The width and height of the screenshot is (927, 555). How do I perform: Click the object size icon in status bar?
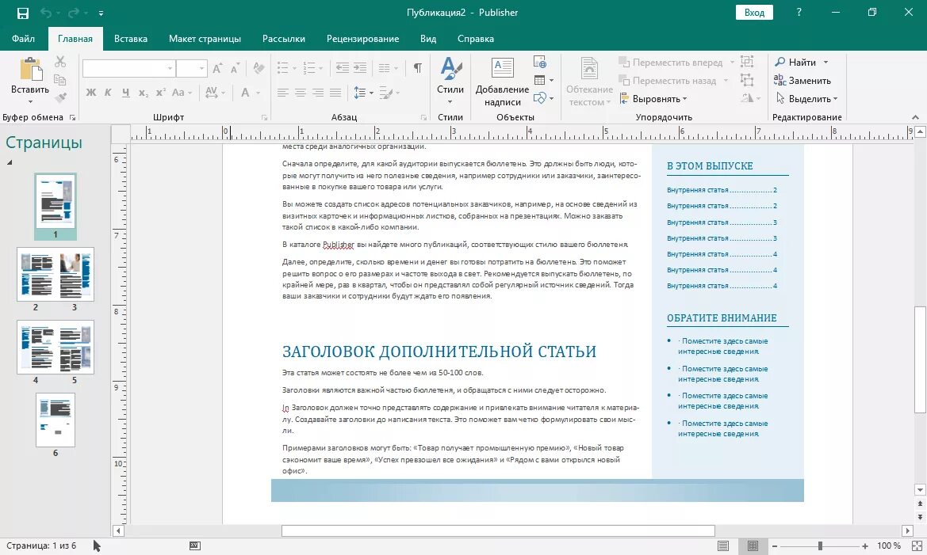click(195, 545)
